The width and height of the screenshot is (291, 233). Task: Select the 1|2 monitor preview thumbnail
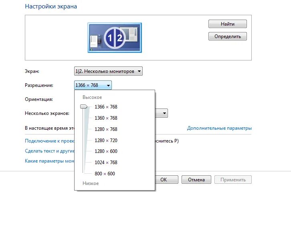click(x=115, y=38)
